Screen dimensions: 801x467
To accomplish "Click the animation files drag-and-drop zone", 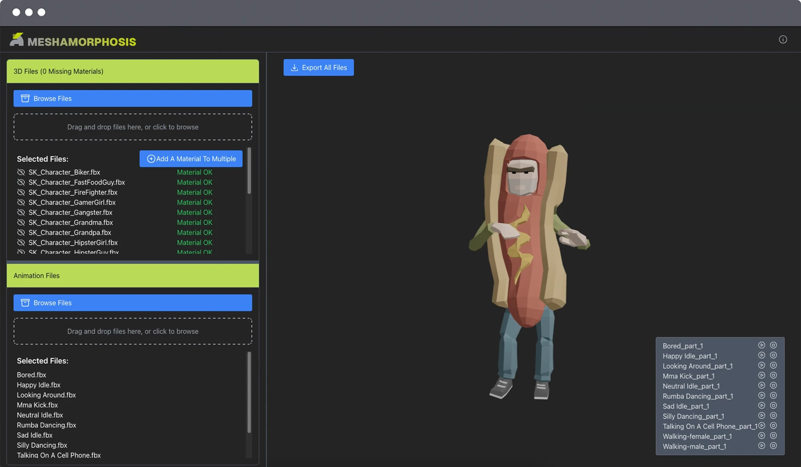I will (133, 331).
